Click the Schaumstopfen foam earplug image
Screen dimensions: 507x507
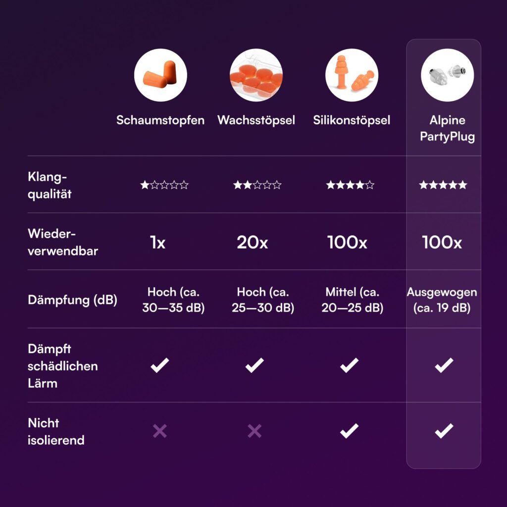[160, 75]
